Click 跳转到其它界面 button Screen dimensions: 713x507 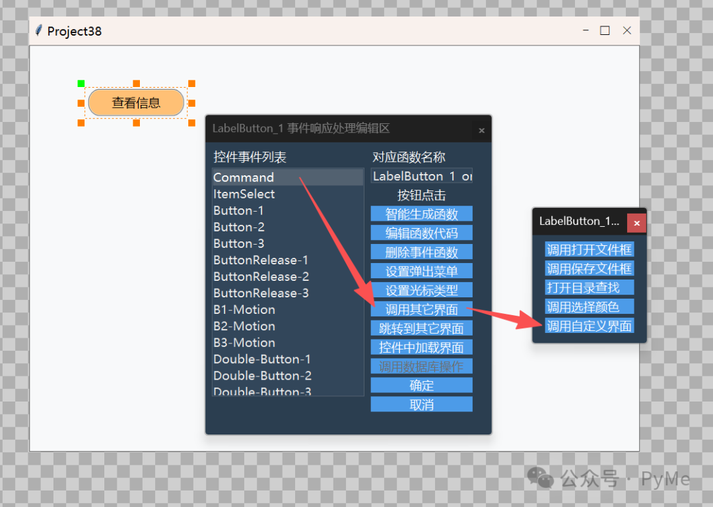click(x=421, y=328)
